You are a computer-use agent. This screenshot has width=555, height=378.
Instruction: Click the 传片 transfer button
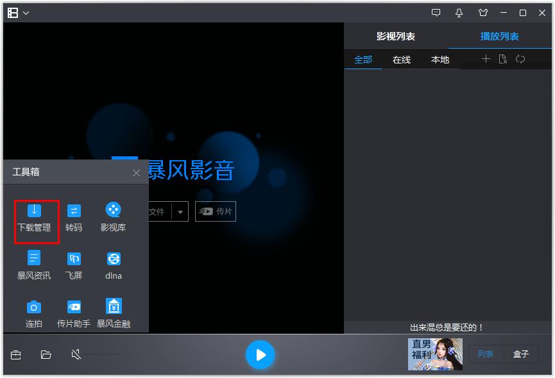(x=216, y=211)
